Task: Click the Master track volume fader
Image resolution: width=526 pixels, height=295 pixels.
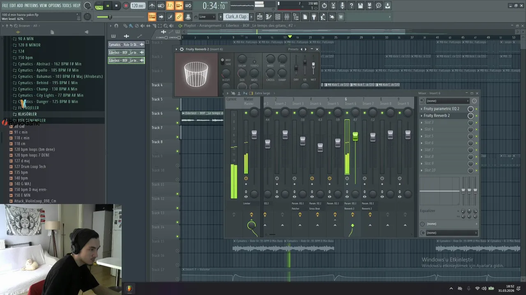Action: click(254, 135)
